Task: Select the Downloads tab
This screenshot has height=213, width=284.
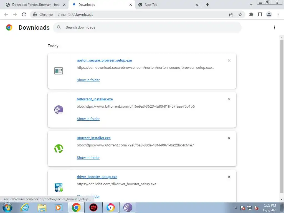Action: pyautogui.click(x=102, y=5)
